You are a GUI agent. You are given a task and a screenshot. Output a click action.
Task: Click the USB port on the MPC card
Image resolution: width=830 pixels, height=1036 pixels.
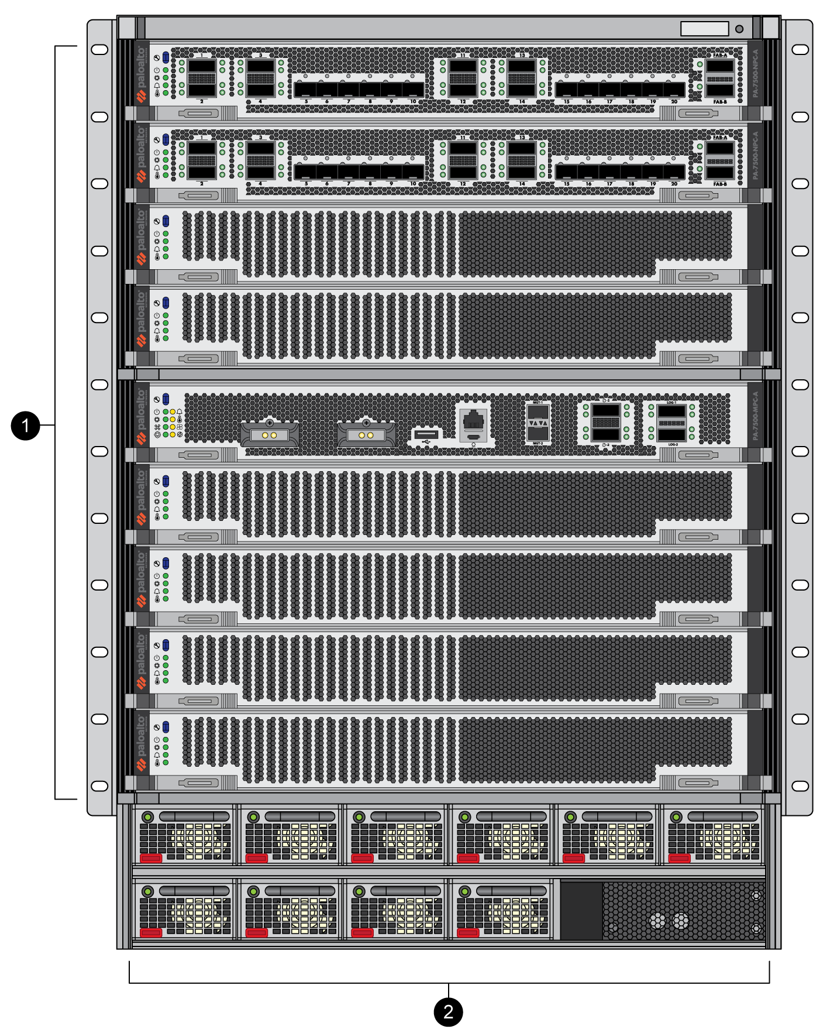pos(426,434)
